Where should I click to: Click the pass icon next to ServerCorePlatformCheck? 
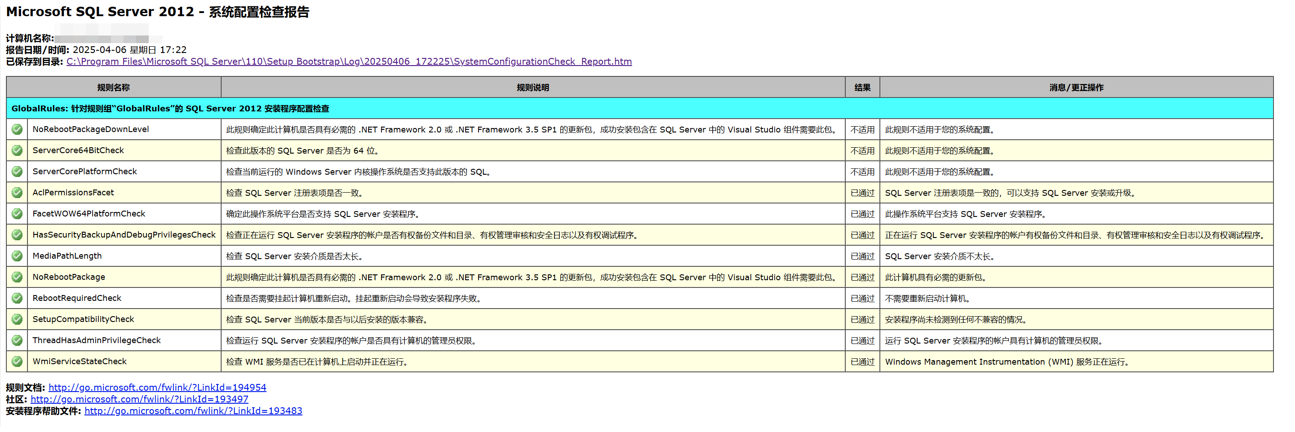point(17,172)
